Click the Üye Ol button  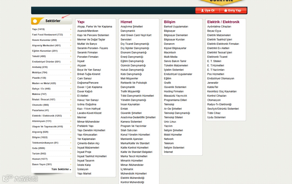[208, 11]
